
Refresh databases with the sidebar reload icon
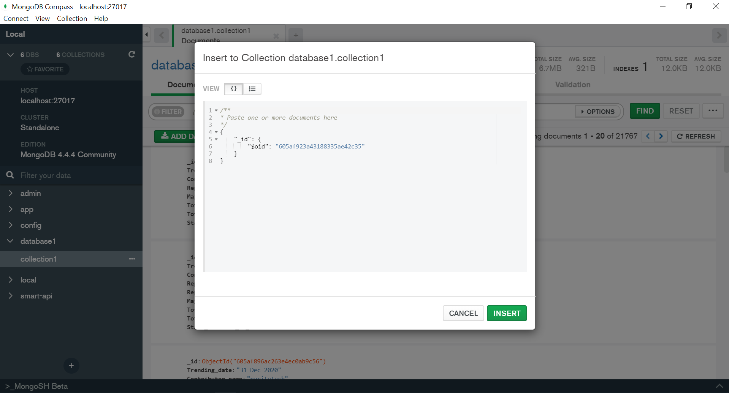[132, 54]
